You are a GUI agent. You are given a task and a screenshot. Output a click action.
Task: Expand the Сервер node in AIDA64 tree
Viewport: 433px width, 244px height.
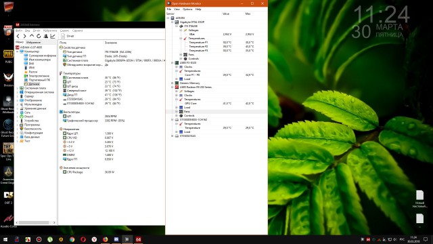pos(18,96)
